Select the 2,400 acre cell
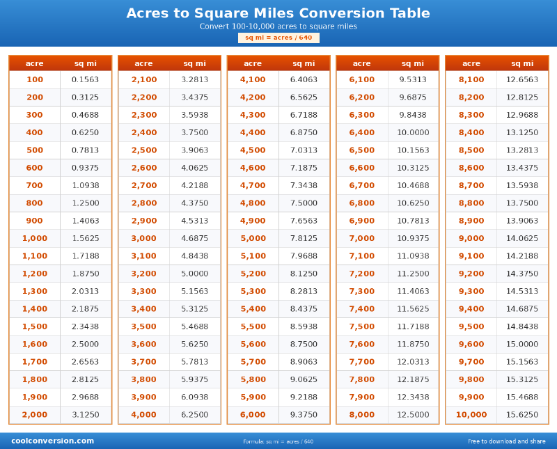The height and width of the screenshot is (449, 557). pos(144,132)
